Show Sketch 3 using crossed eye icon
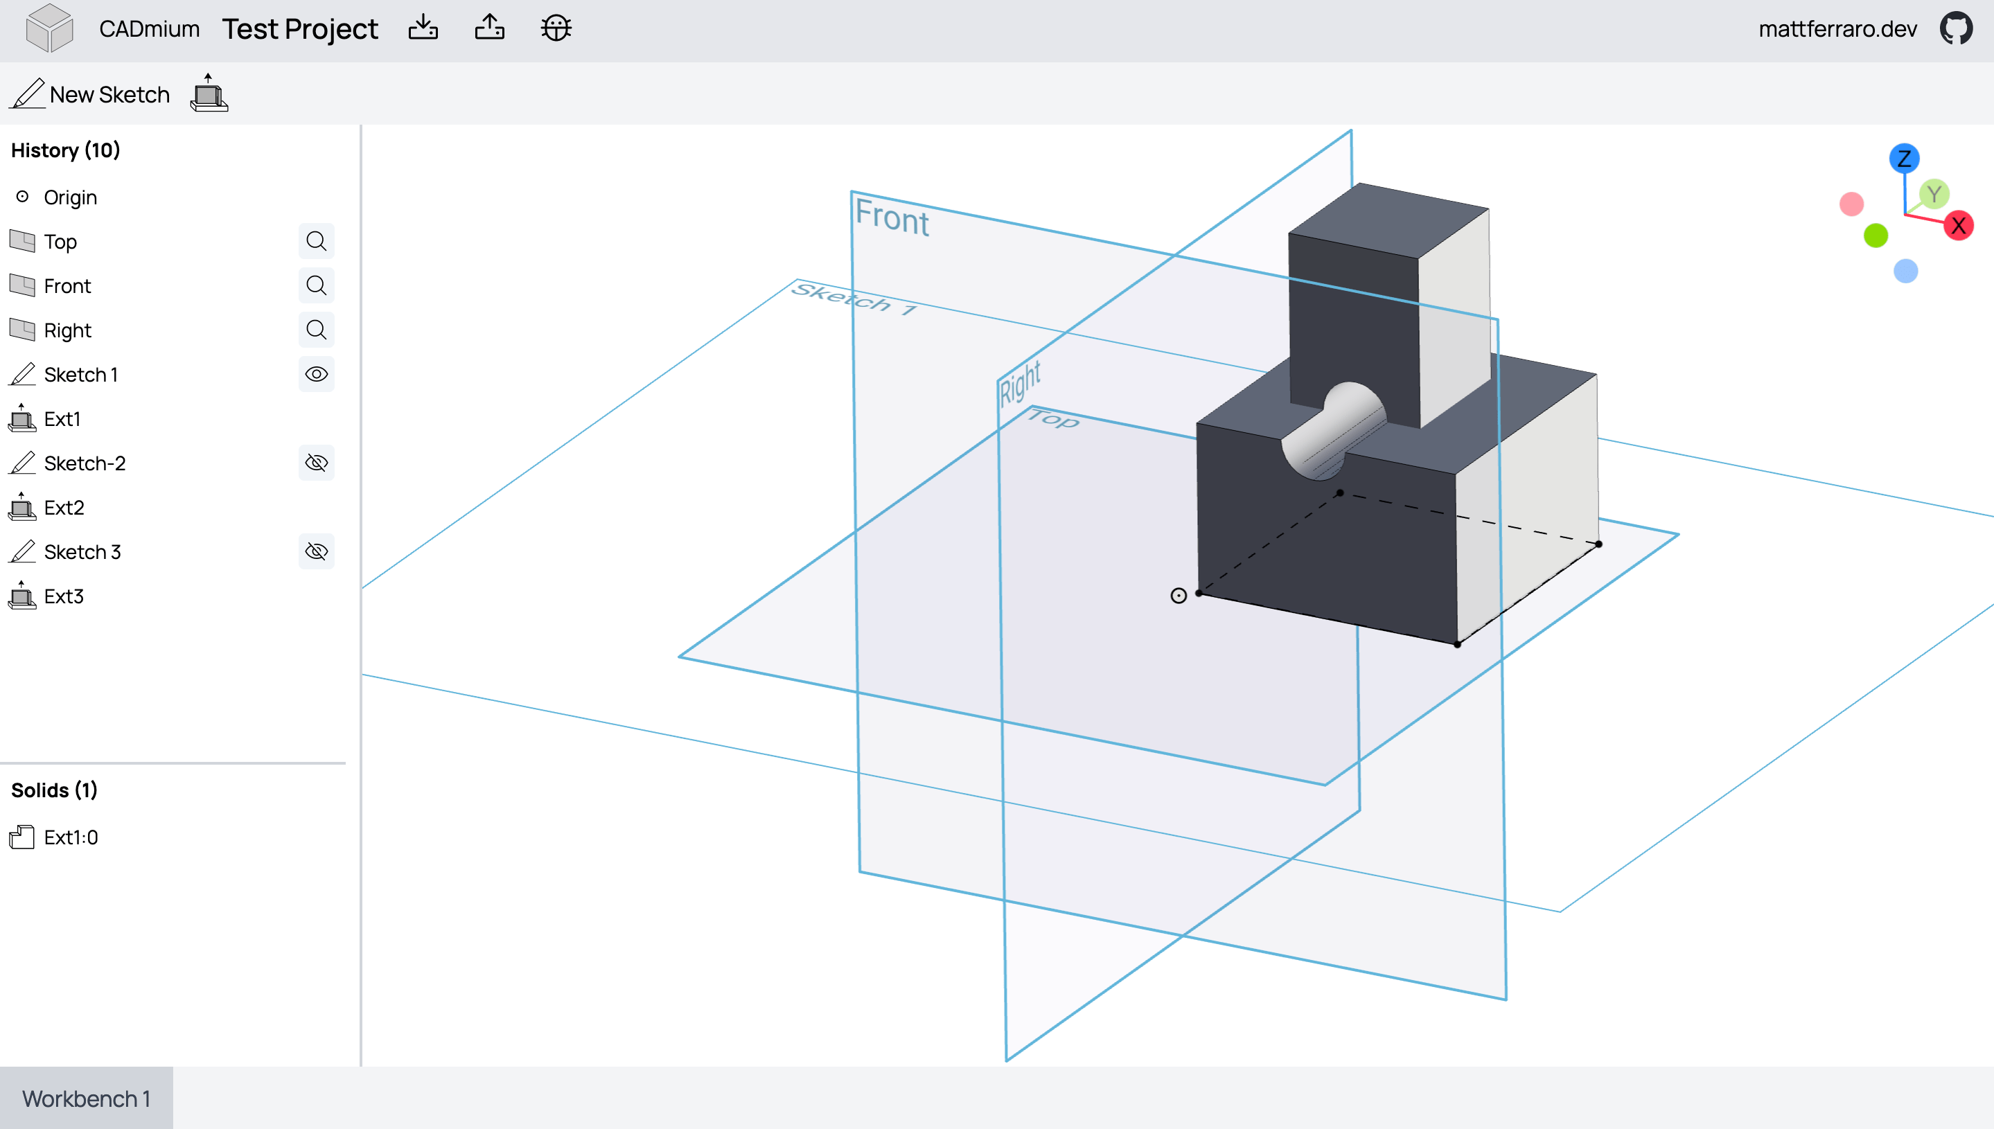1994x1129 pixels. (x=316, y=551)
